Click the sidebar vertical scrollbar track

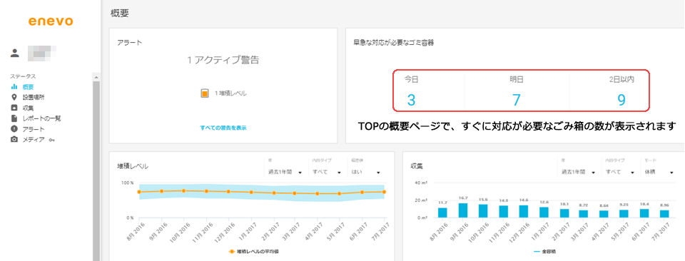point(96,170)
